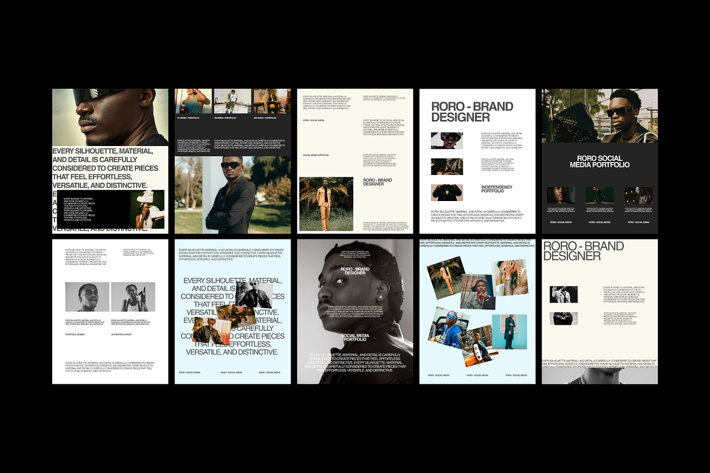Click the man in teal tank top photo
Screen dimensions: 710x473
(193, 101)
